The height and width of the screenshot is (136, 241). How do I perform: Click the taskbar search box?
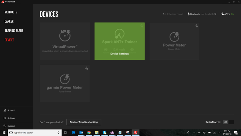pos(35,132)
